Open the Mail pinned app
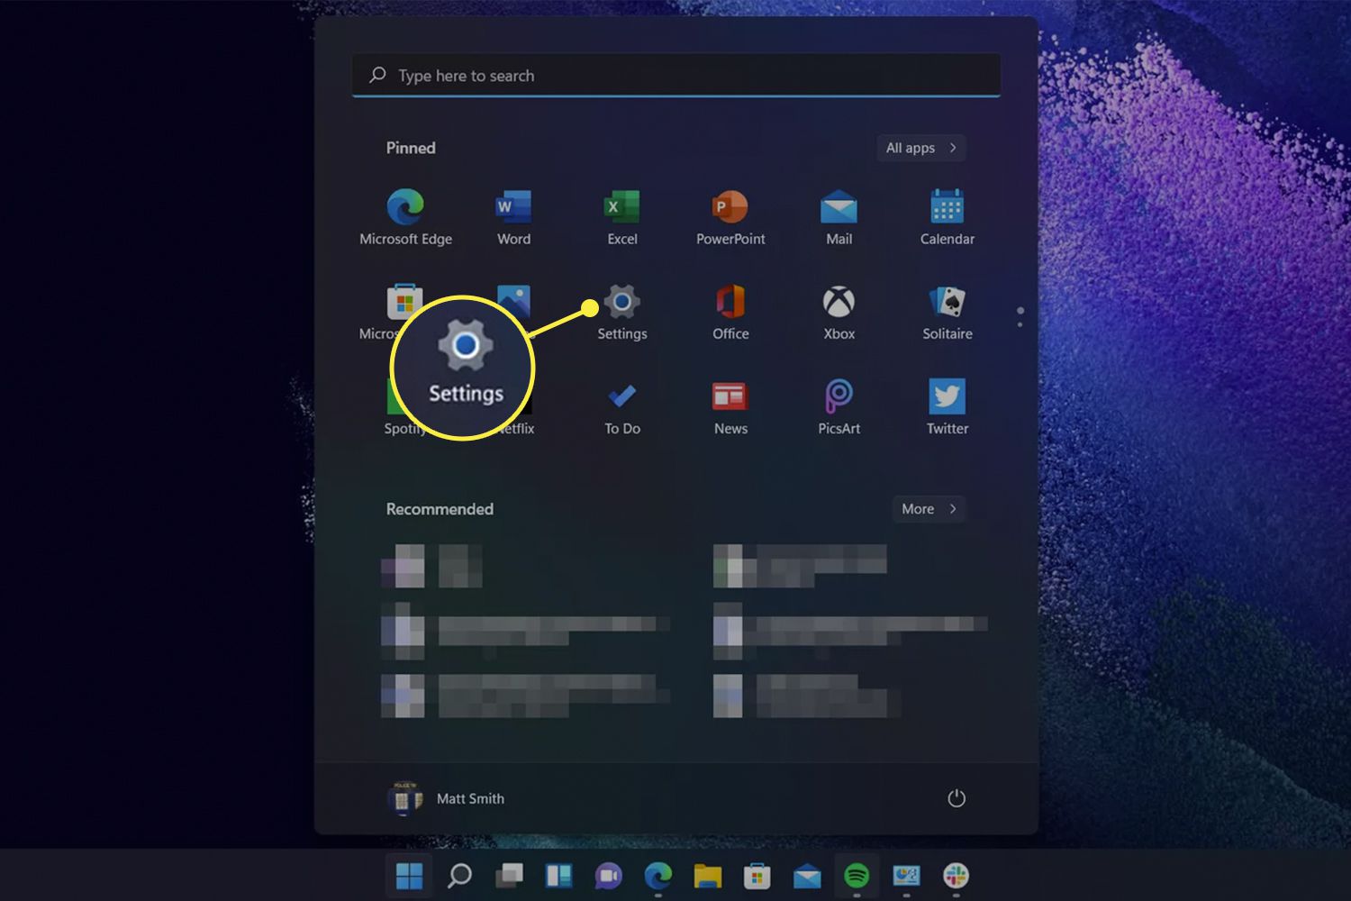This screenshot has width=1351, height=901. (839, 217)
